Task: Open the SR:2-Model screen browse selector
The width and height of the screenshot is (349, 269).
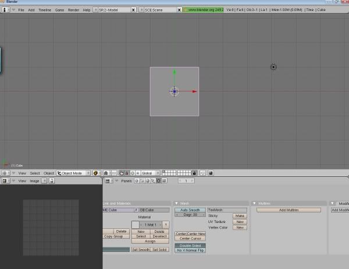Action: [x=95, y=10]
